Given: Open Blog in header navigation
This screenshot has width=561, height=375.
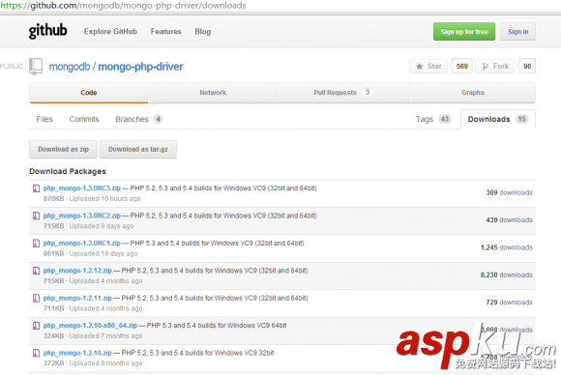Looking at the screenshot, I should click(203, 32).
